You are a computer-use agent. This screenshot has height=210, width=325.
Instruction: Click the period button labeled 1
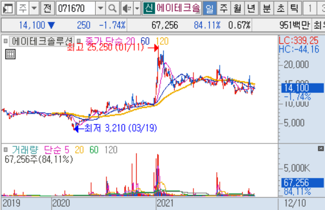310,8
